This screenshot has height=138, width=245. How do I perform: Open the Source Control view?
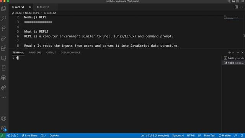tap(3, 28)
